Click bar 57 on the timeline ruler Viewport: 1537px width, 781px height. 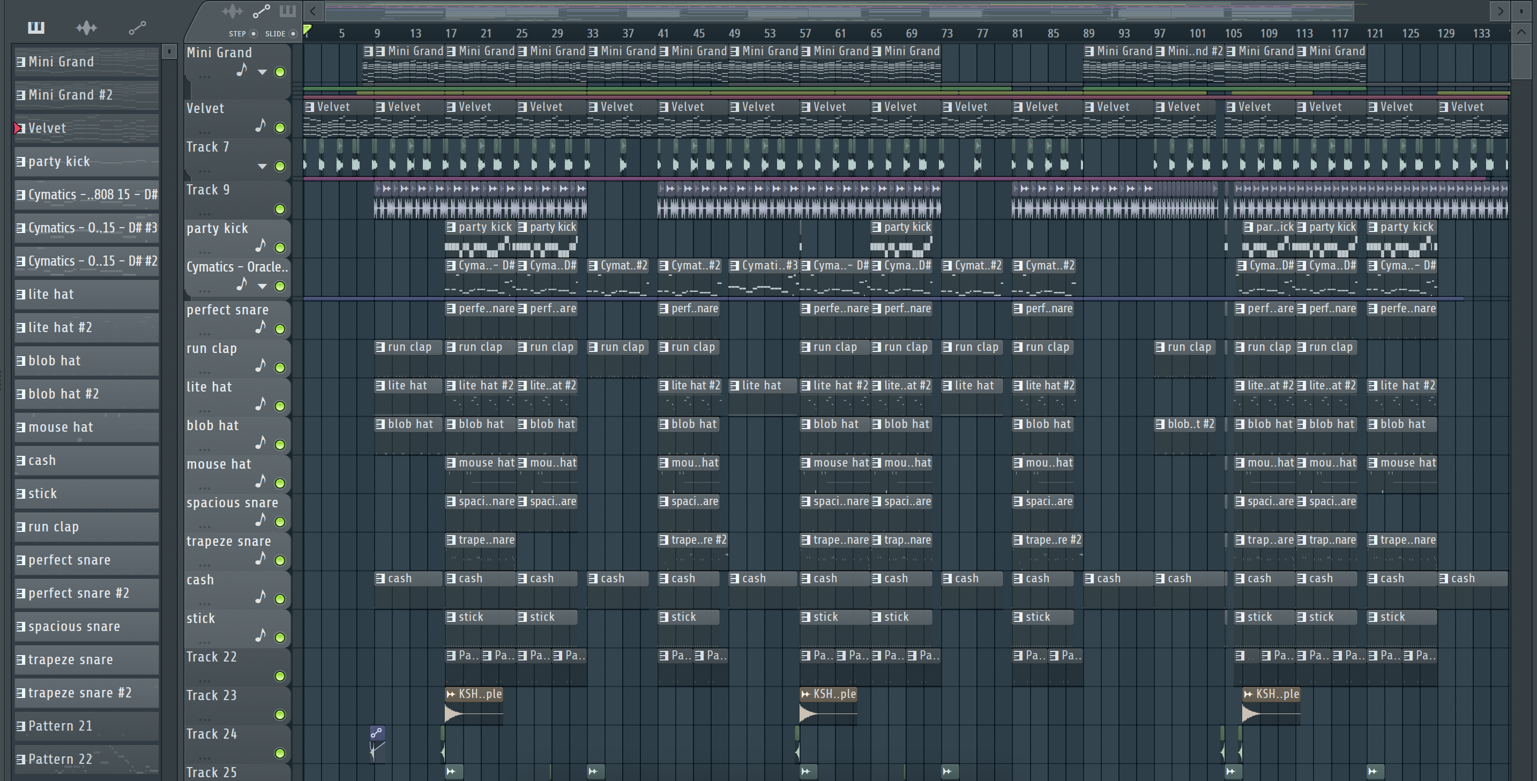coord(805,34)
